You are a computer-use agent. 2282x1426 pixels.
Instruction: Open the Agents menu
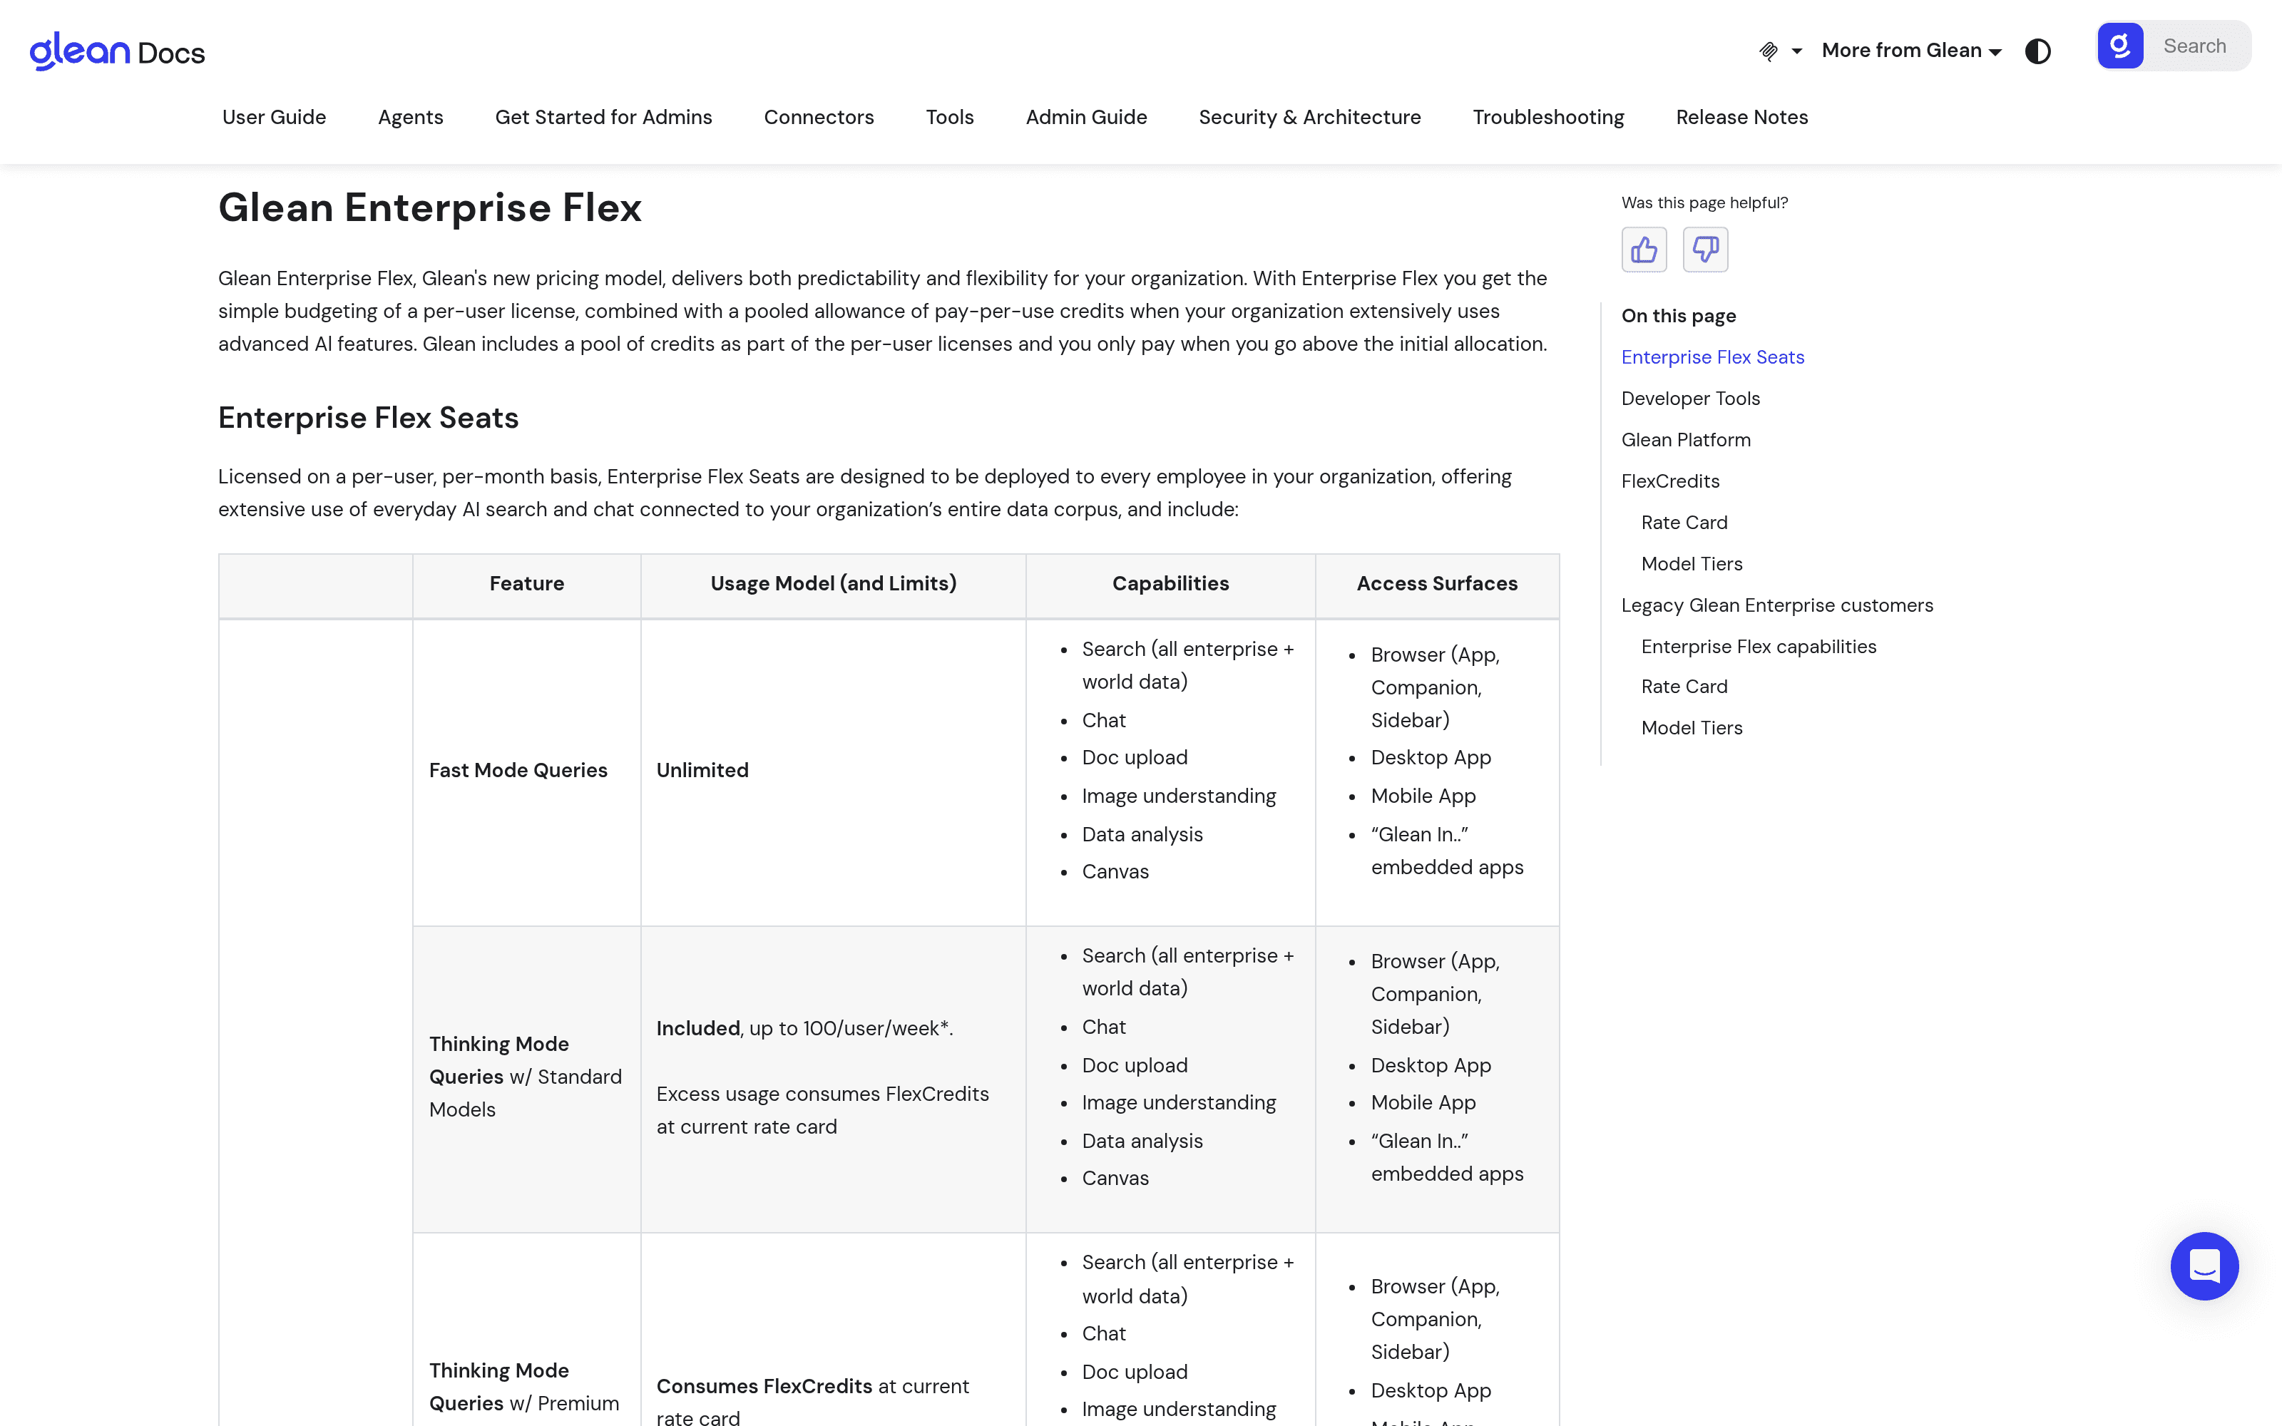pos(410,117)
